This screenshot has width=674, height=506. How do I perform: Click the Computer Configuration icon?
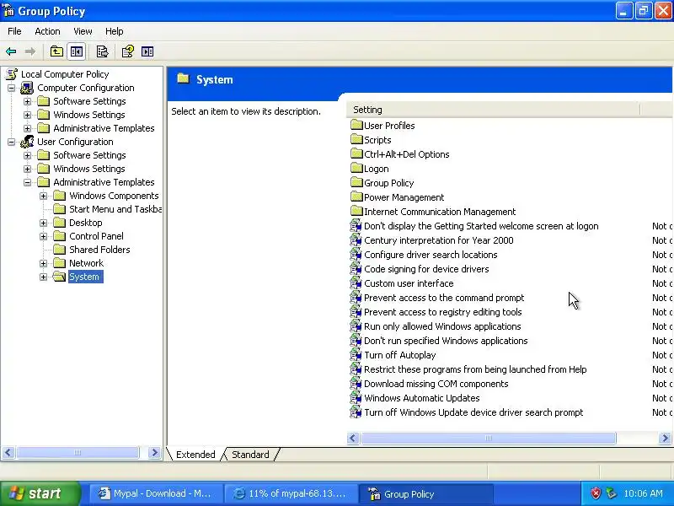27,88
